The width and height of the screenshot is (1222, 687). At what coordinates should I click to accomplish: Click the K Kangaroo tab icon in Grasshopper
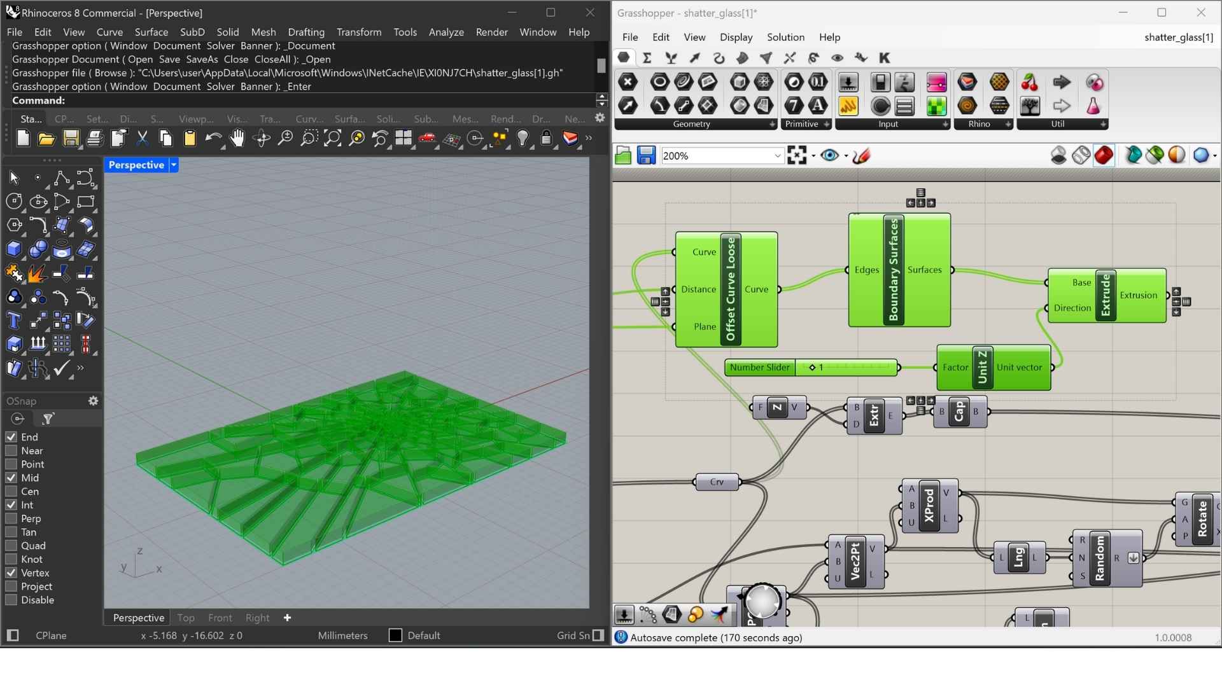click(x=885, y=58)
